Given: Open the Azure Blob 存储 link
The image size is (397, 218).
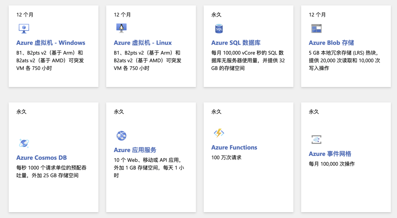Looking at the screenshot, I should tap(331, 43).
